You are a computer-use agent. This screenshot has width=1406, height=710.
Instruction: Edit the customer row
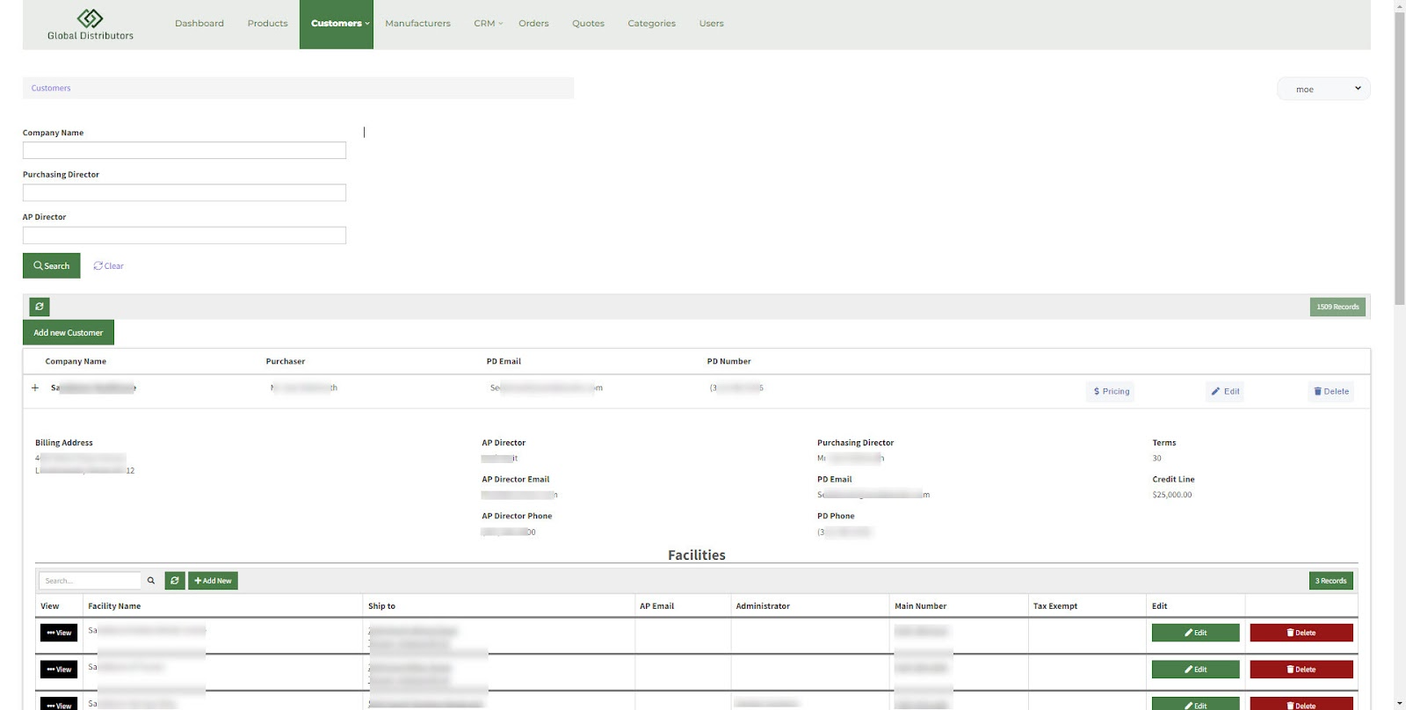(x=1225, y=391)
